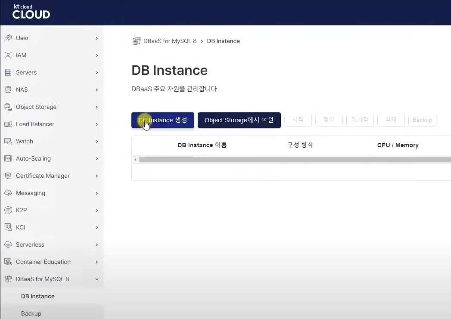Expand the IAM menu chevron
This screenshot has height=319, width=451.
[x=96, y=56]
